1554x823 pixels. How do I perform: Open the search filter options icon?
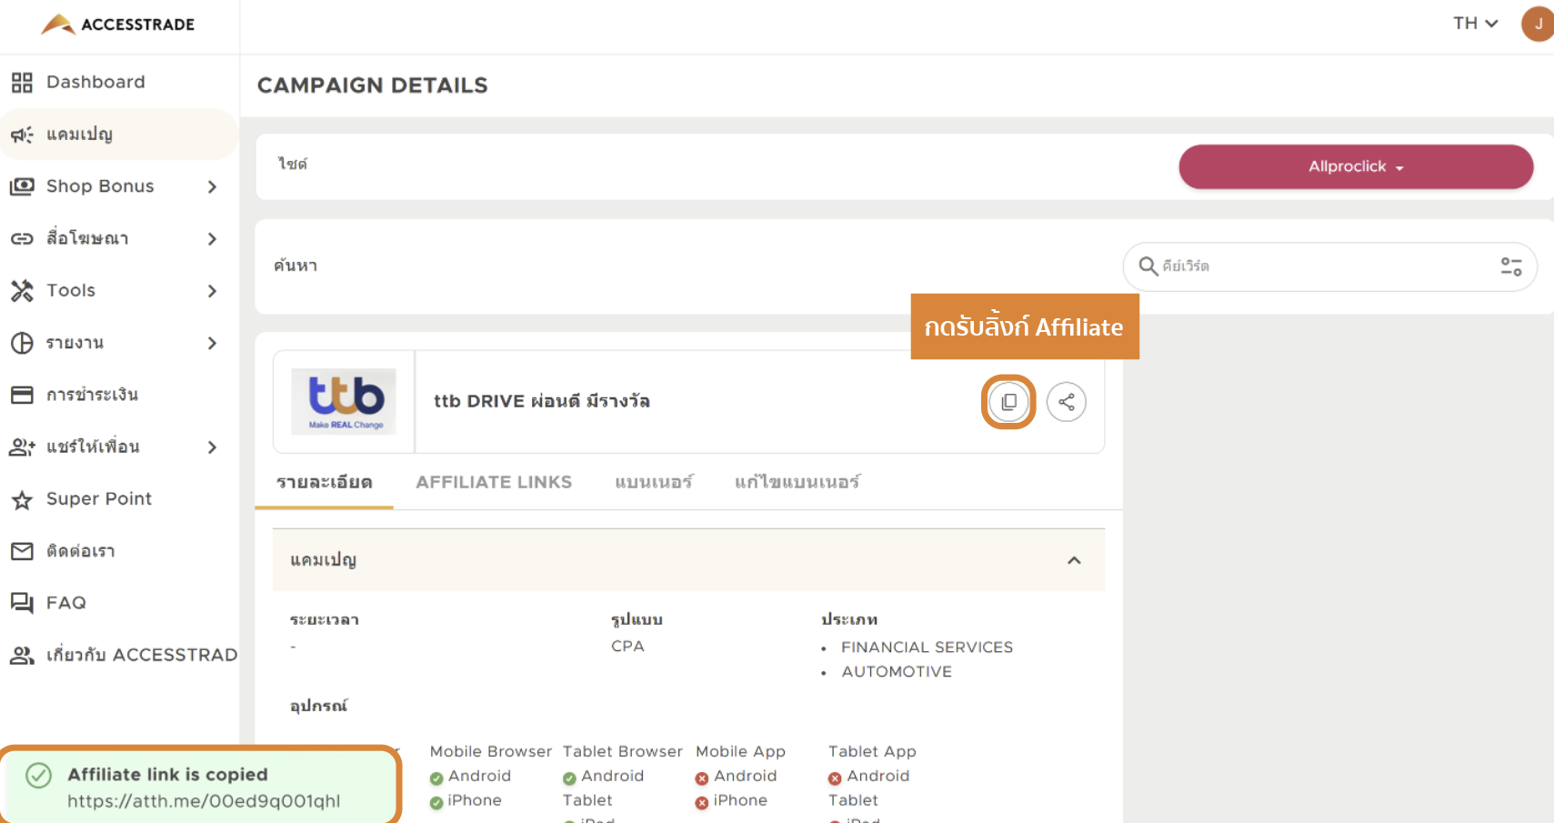[x=1510, y=266]
